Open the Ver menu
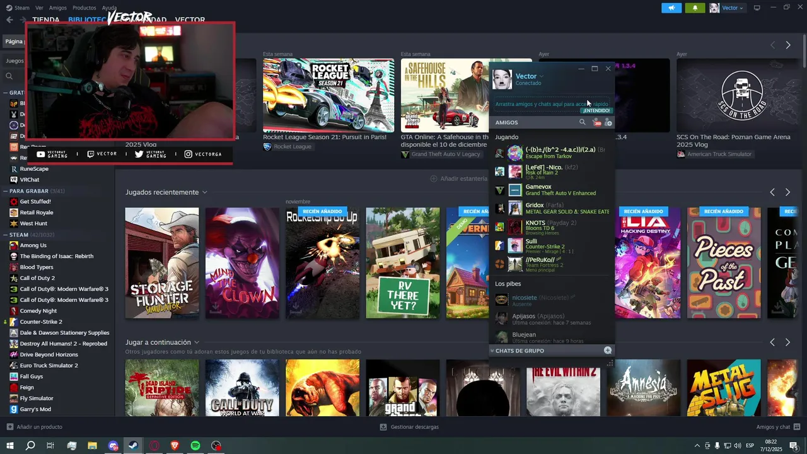This screenshot has height=454, width=807. 40,8
